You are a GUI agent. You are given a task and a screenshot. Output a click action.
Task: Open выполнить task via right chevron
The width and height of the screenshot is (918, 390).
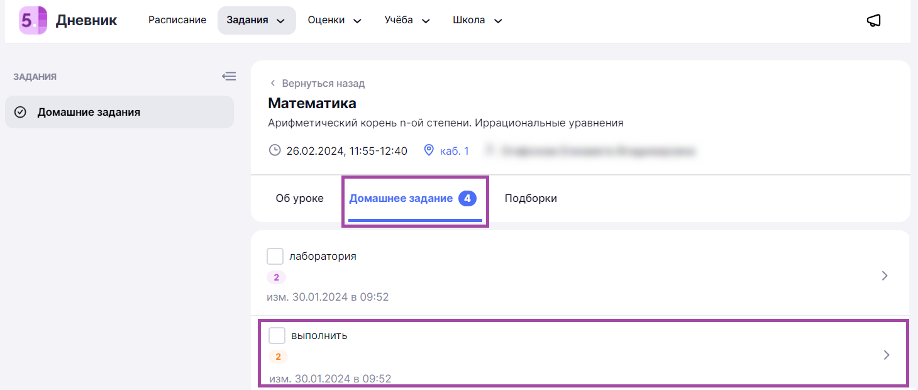coord(887,355)
